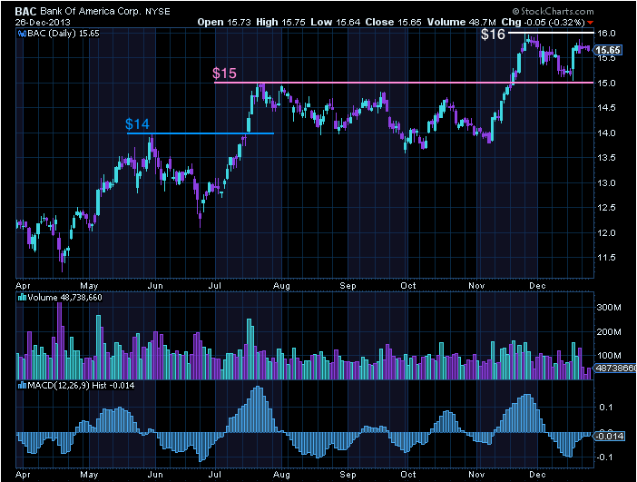This screenshot has width=637, height=482.
Task: Click the Volume 48,738,660 legend label
Action: click(x=64, y=298)
